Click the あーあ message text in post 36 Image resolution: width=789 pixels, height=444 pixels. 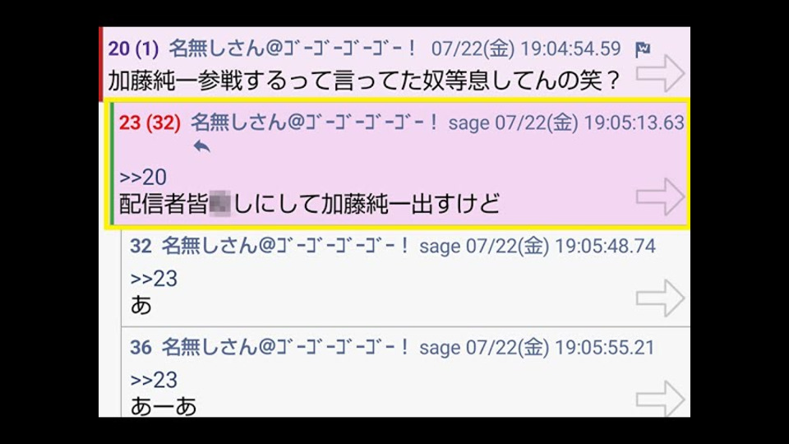[x=164, y=406]
